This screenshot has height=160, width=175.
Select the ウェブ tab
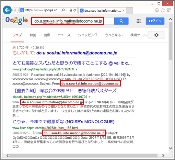[x=17, y=35]
